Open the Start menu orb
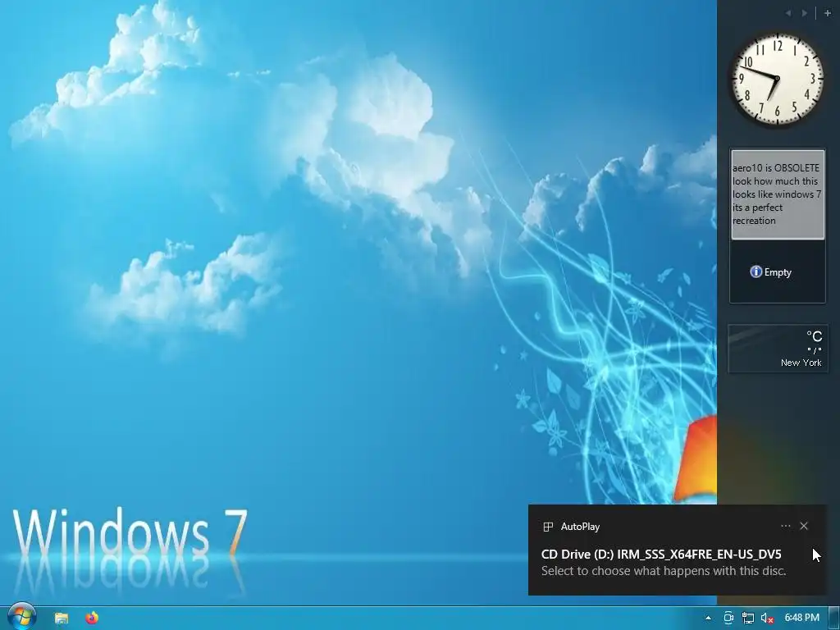840x630 pixels. point(21,616)
